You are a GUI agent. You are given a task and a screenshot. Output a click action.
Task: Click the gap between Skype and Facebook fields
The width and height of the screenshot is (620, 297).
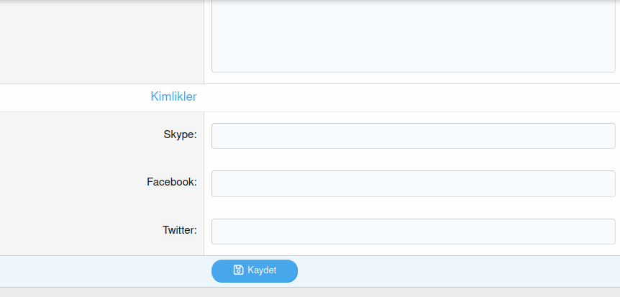[413, 160]
